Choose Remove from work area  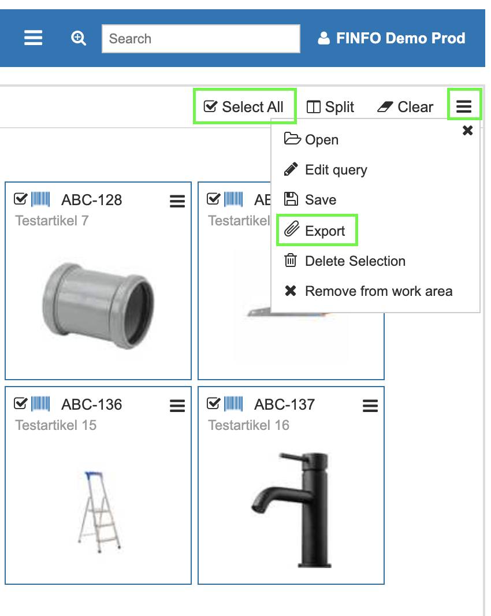378,291
